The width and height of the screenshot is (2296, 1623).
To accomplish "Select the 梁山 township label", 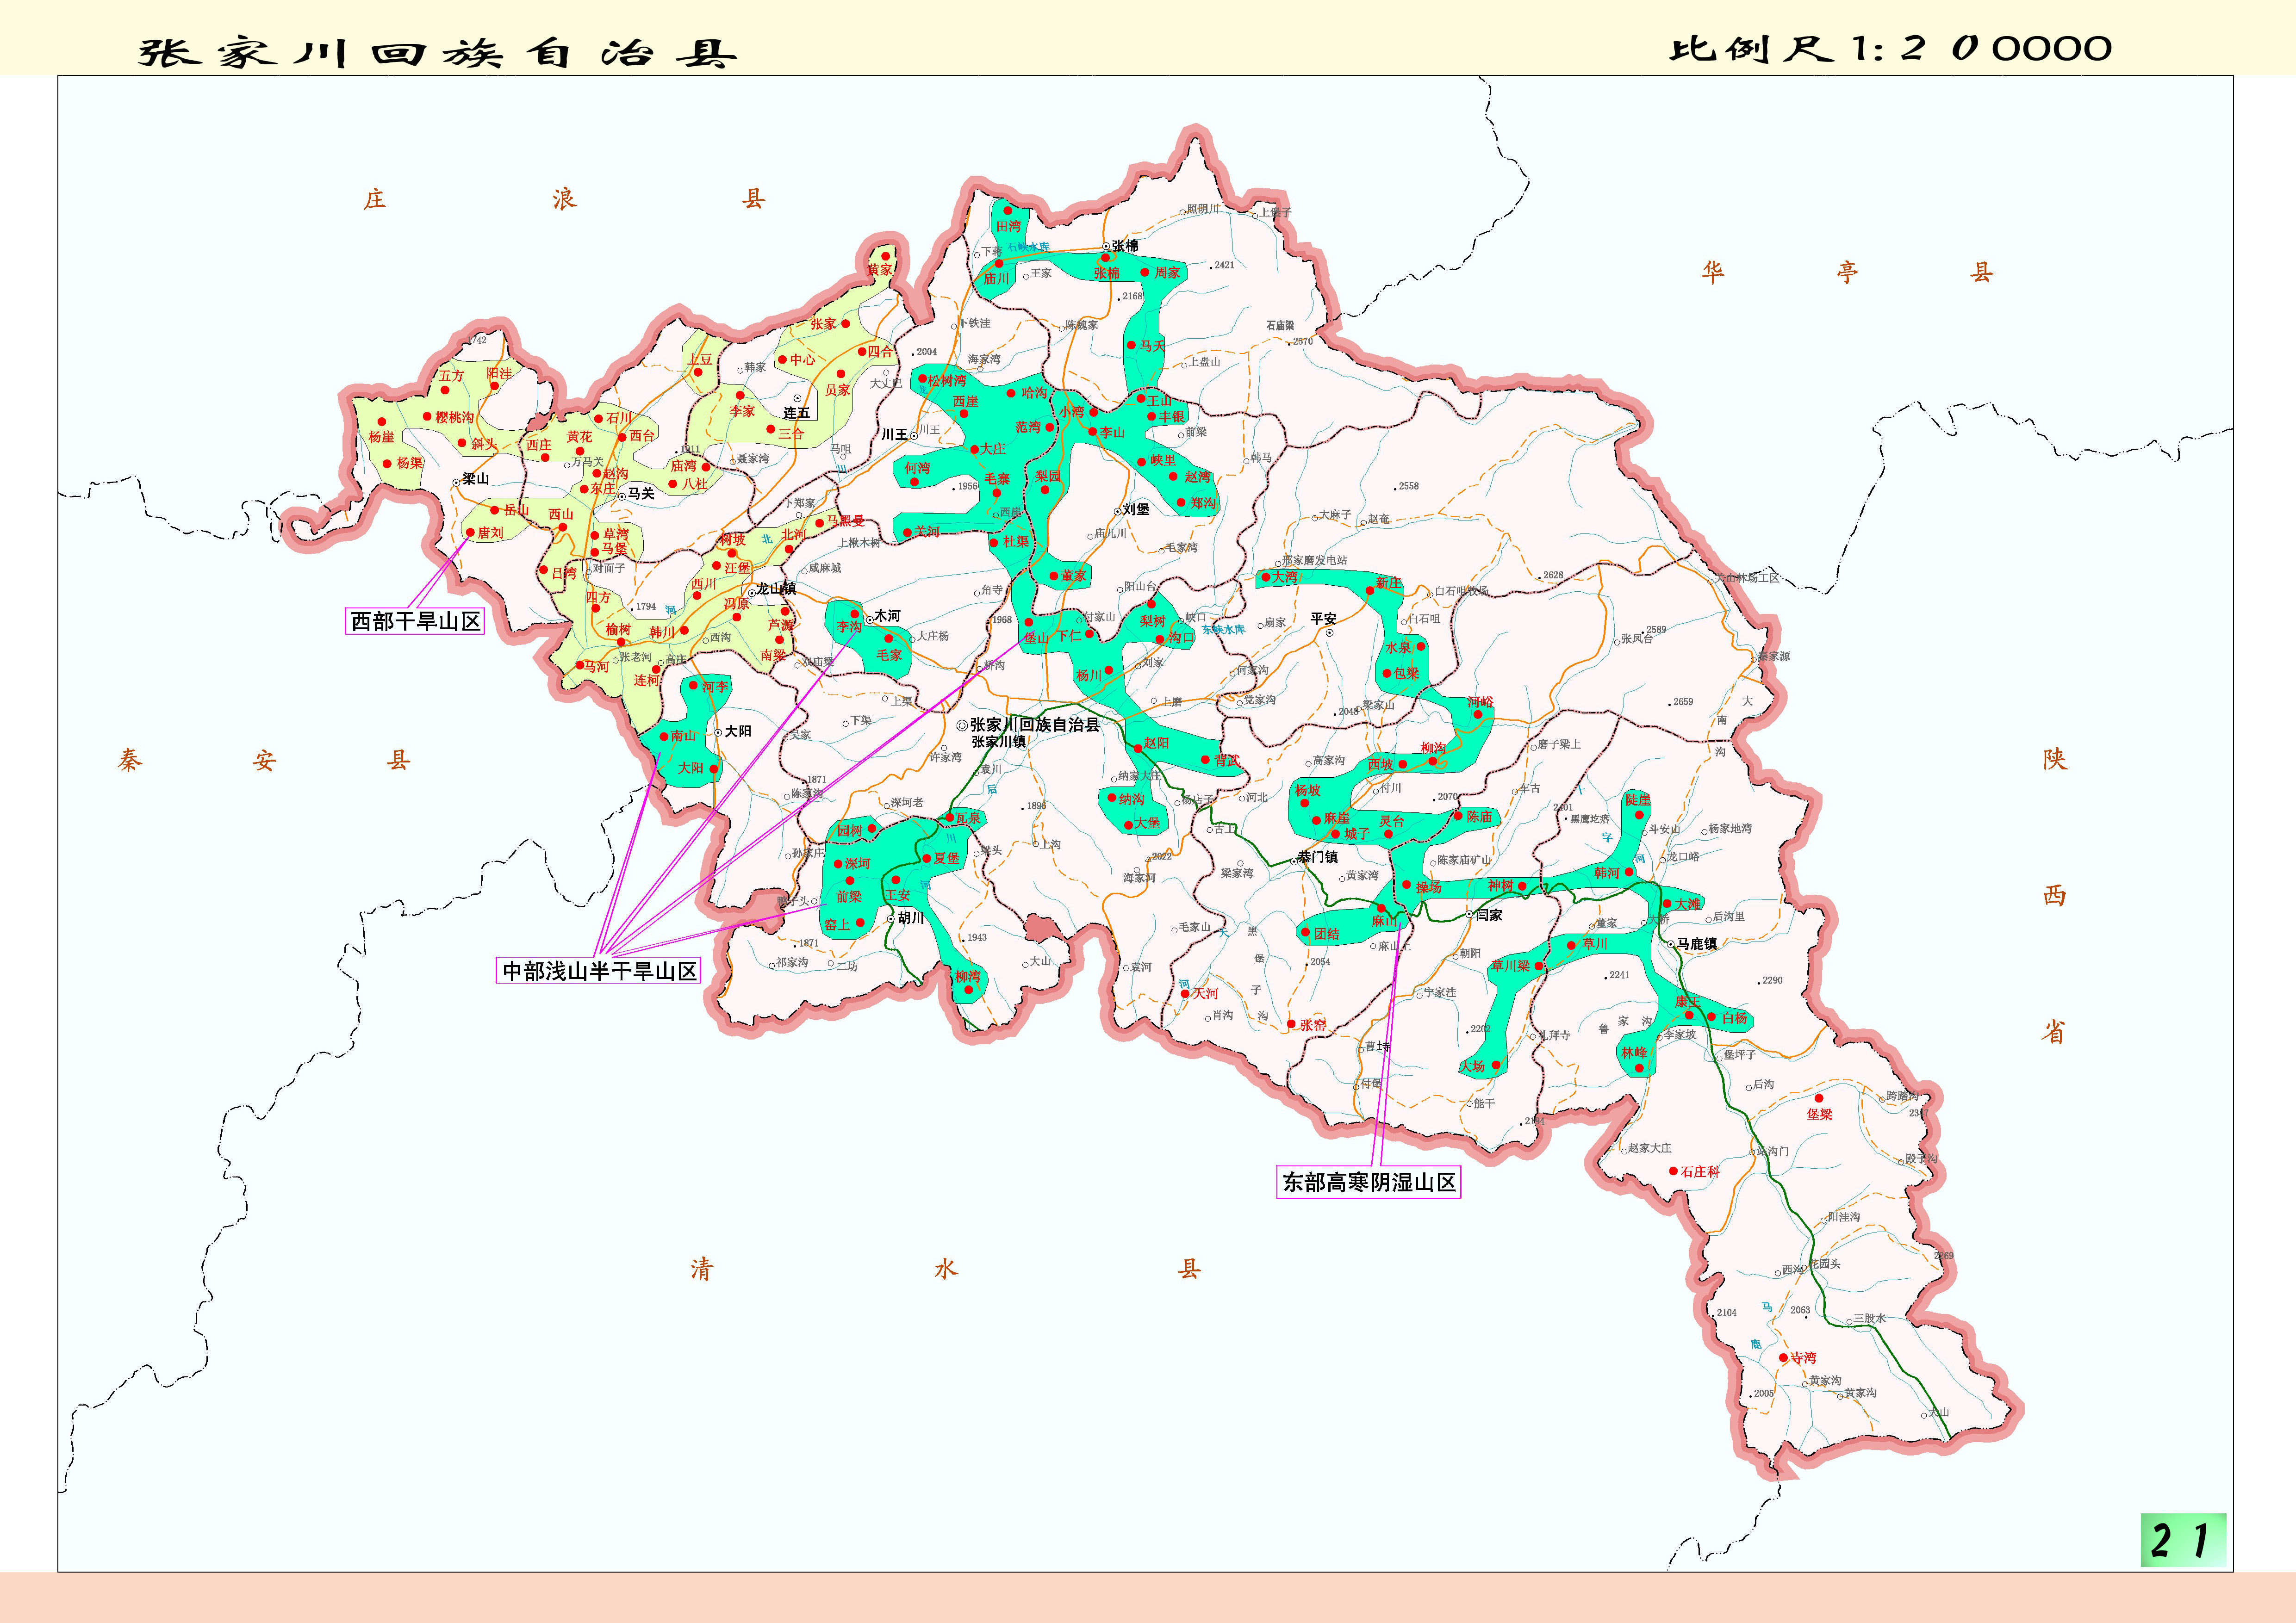I will 475,479.
